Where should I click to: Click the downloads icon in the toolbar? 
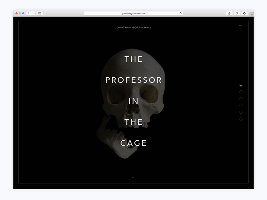pyautogui.click(x=244, y=13)
